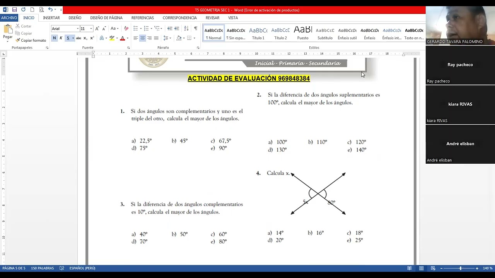The image size is (495, 278).
Task: Switch to web layout view in status bar
Action: (433, 268)
